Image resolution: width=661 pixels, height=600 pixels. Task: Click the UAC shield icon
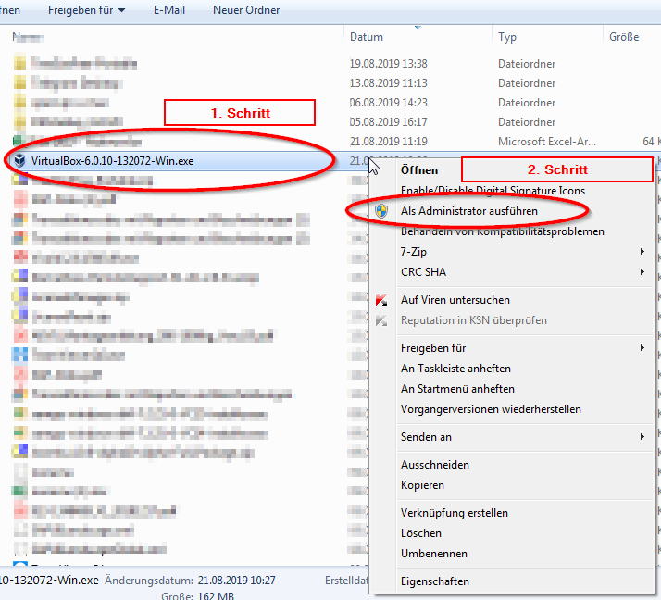click(381, 211)
